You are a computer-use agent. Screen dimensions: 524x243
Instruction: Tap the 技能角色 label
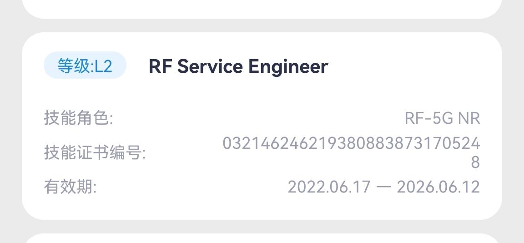pos(78,118)
